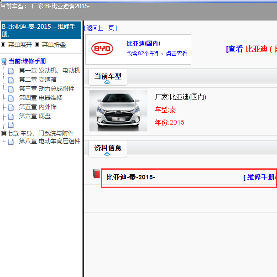The width and height of the screenshot is (277, 277).
Task: Click the red 年份:2015- text
Action: [171, 122]
